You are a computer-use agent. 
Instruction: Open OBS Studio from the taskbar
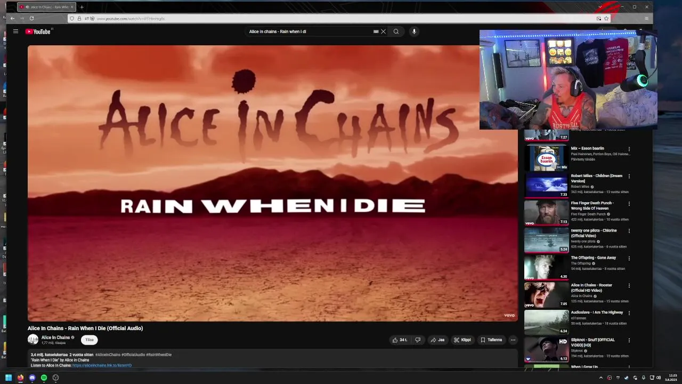pyautogui.click(x=55, y=378)
